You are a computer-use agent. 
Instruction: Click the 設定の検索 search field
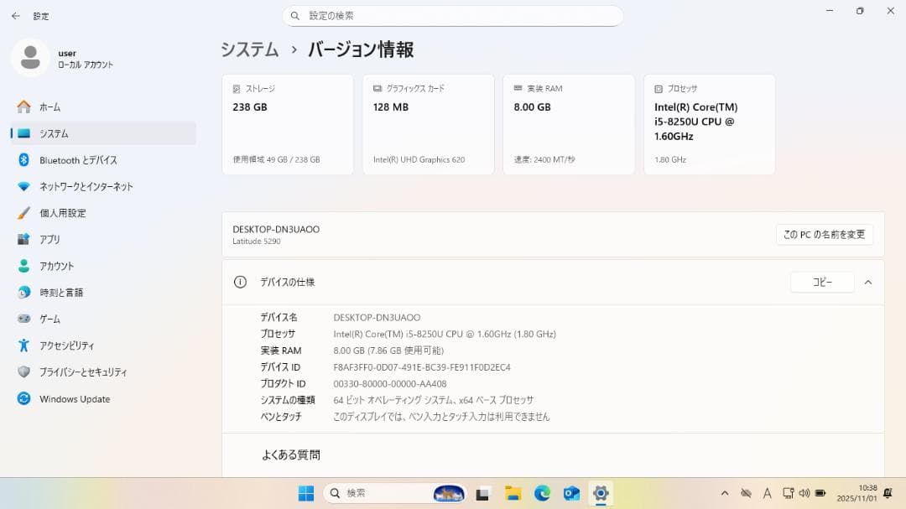(x=453, y=15)
